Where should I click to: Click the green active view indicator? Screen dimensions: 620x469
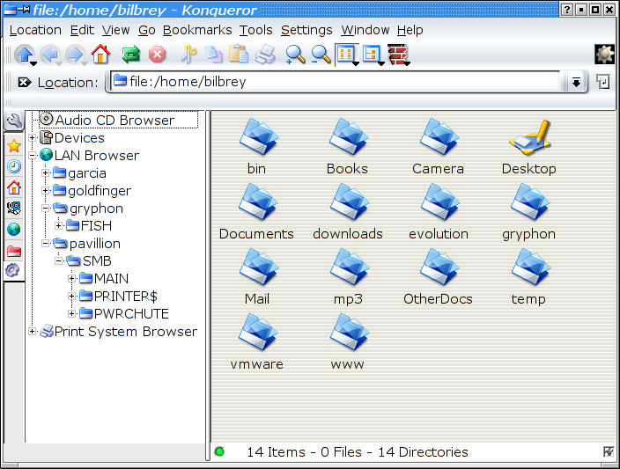tap(219, 451)
